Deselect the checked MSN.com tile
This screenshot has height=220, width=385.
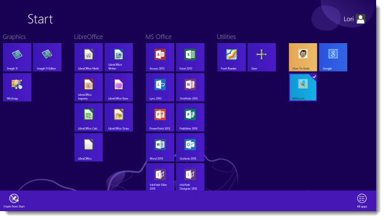303,88
